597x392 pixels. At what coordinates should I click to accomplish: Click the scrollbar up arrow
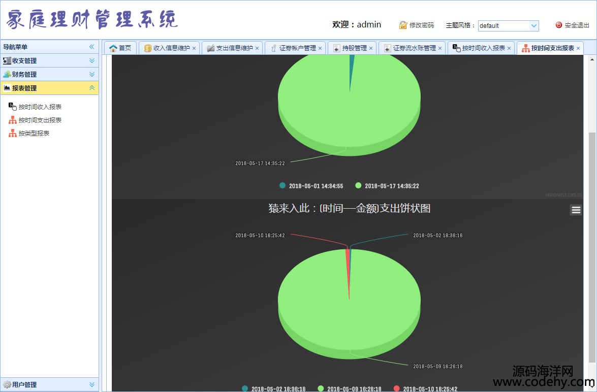592,59
